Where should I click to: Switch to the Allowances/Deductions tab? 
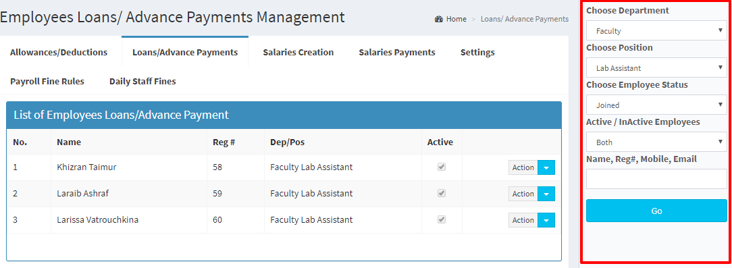pyautogui.click(x=59, y=52)
